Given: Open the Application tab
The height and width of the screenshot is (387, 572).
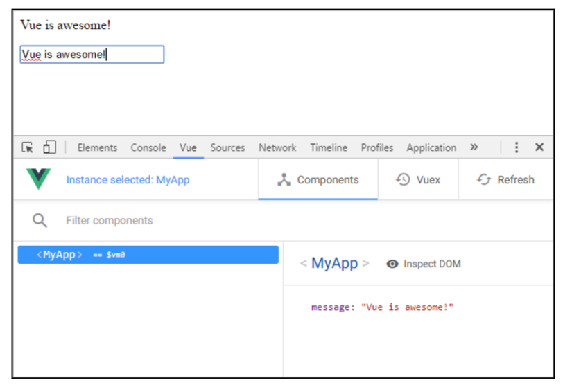Looking at the screenshot, I should [x=431, y=147].
